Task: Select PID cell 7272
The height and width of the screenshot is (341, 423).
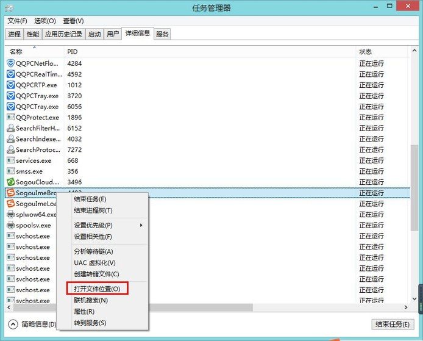Action: tap(74, 150)
